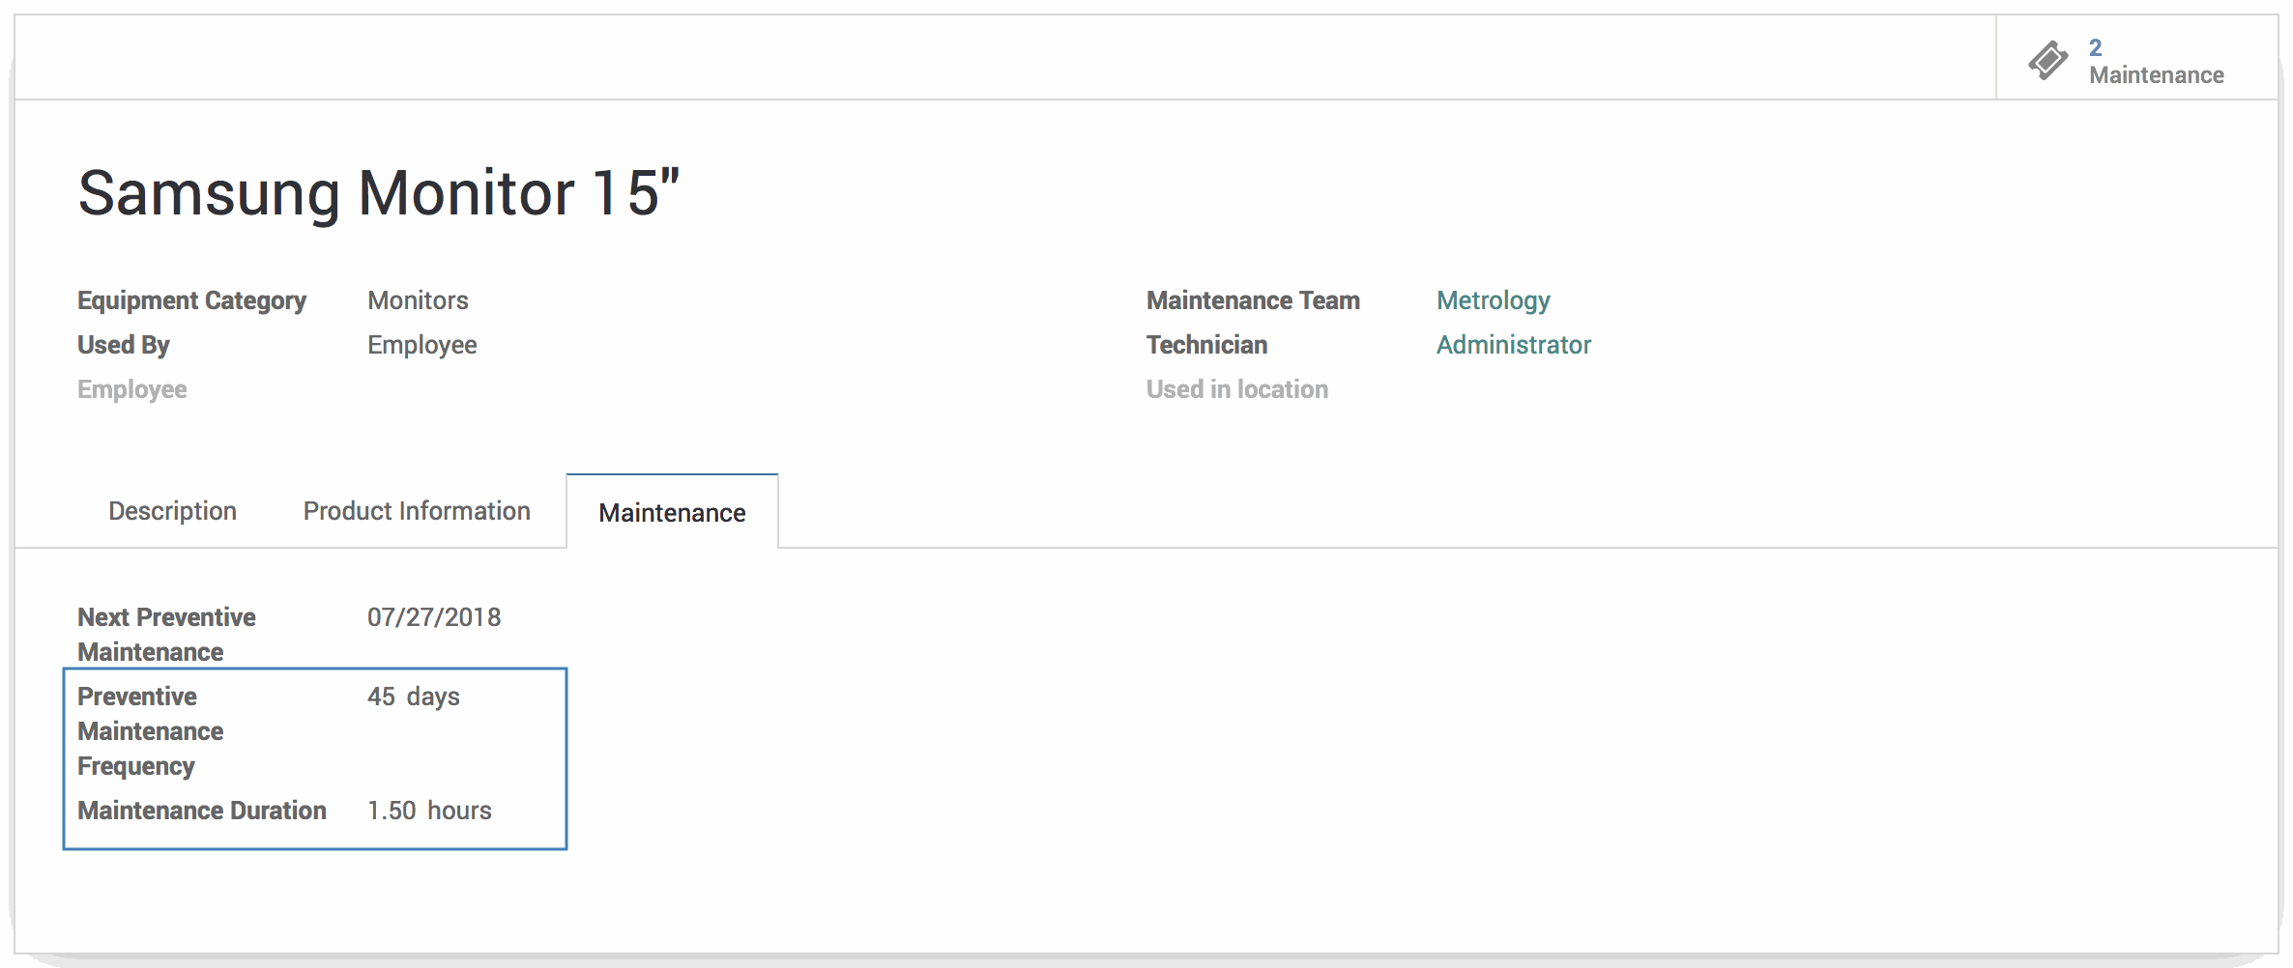Open the Administrator technician link
2293x968 pixels.
pyautogui.click(x=1513, y=345)
